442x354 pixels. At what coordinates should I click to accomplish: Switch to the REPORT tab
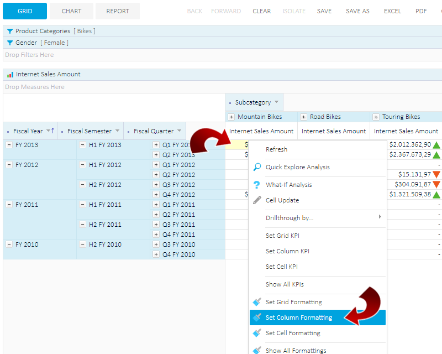tap(118, 11)
